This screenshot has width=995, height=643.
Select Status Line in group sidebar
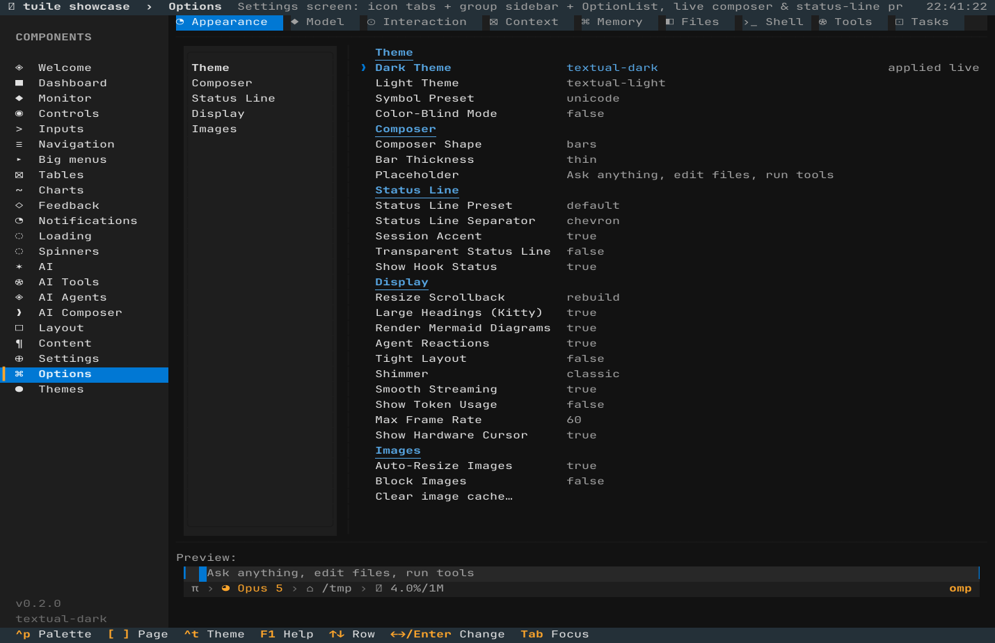click(233, 98)
